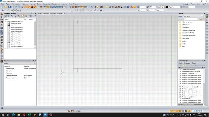The height and width of the screenshot is (117, 209).
Task: Click the X coordinate input field
Action: coord(143,10)
